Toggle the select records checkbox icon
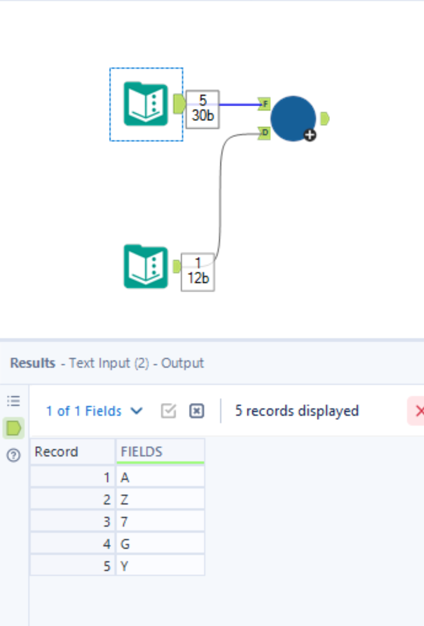The height and width of the screenshot is (626, 424). (168, 410)
